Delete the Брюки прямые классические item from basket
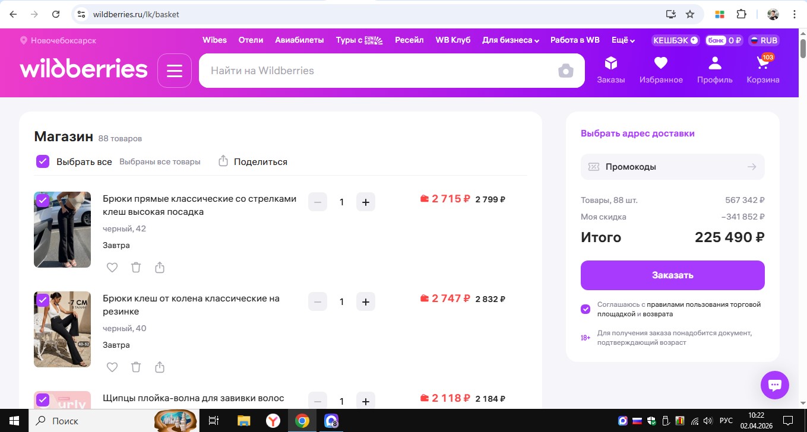 [136, 268]
